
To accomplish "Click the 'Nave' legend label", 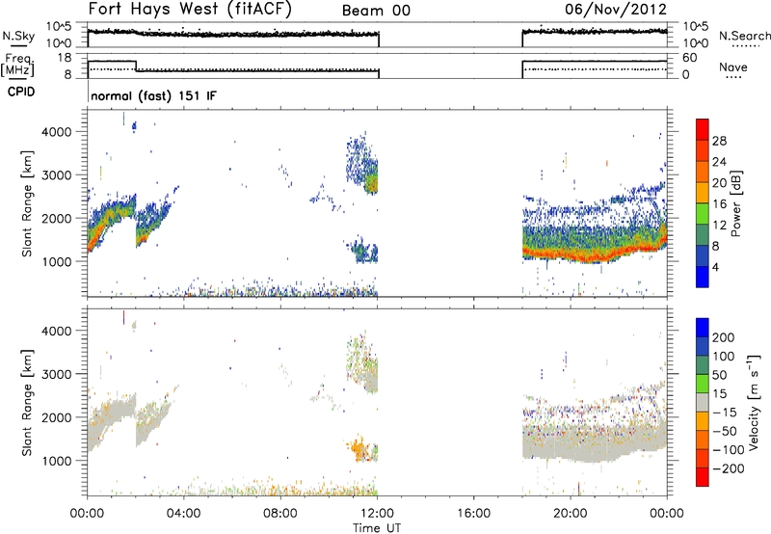I will [x=733, y=67].
